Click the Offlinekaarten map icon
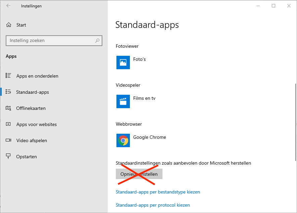The image size is (297, 213). [x=9, y=108]
